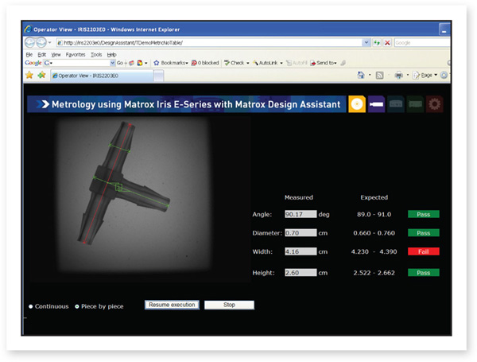Click the Width measured value 4.16
The image size is (477, 362).
point(301,251)
